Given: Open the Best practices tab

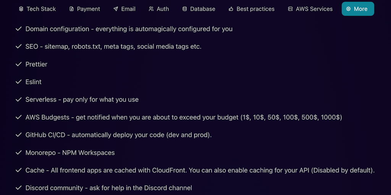Looking at the screenshot, I should click(x=255, y=9).
